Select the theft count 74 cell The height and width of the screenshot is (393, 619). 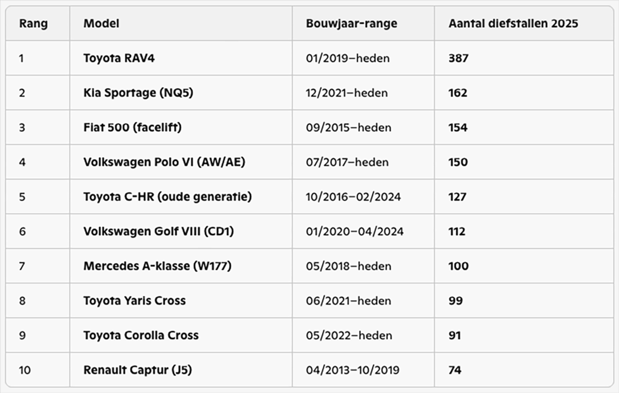(x=455, y=370)
